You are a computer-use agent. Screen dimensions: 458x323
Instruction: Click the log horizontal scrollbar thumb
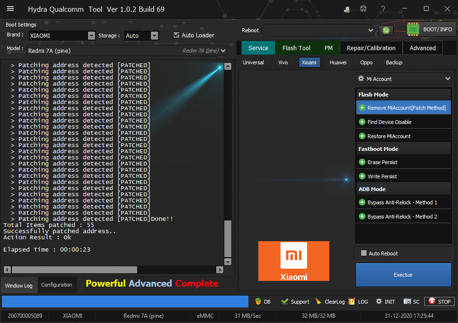click(x=74, y=270)
